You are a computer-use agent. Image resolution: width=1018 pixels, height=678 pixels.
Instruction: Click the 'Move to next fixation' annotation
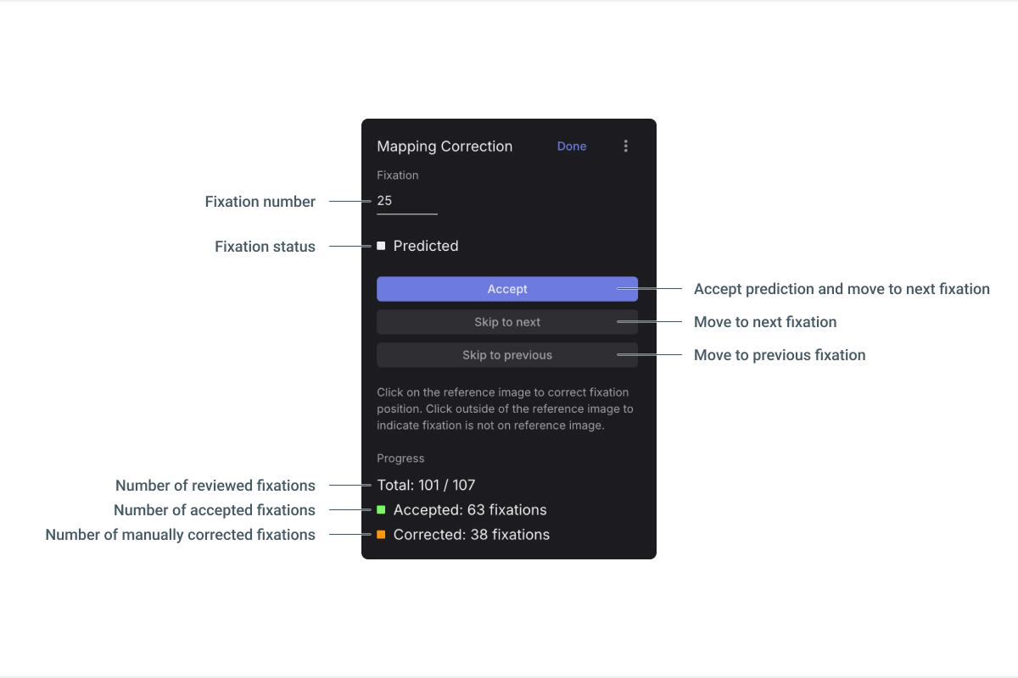765,322
